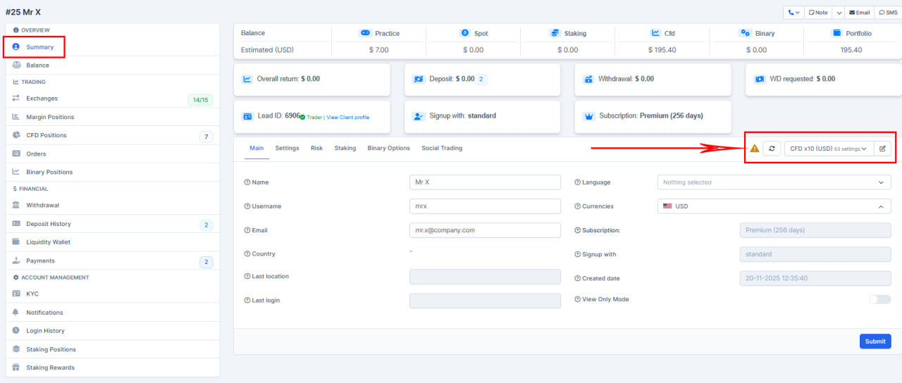
Task: Click the Notifications bell icon in sidebar
Action: pos(16,312)
